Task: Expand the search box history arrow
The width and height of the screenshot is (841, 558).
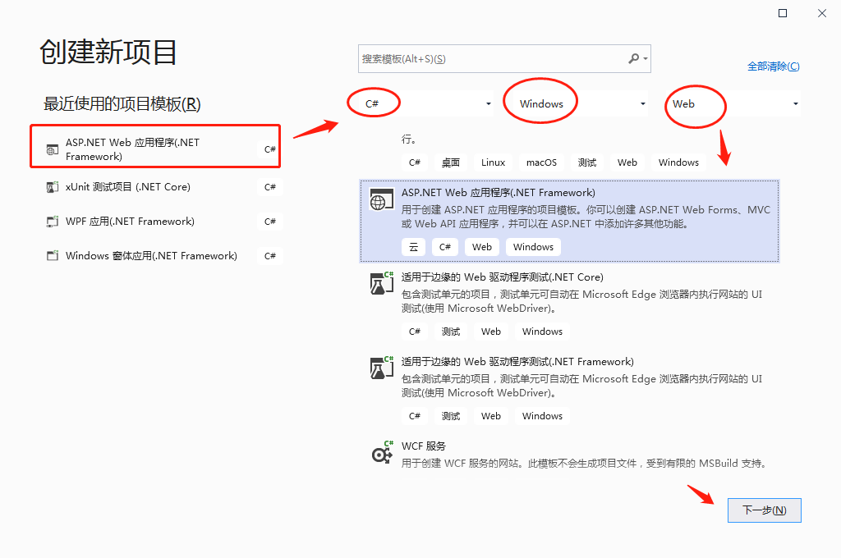Action: click(646, 58)
